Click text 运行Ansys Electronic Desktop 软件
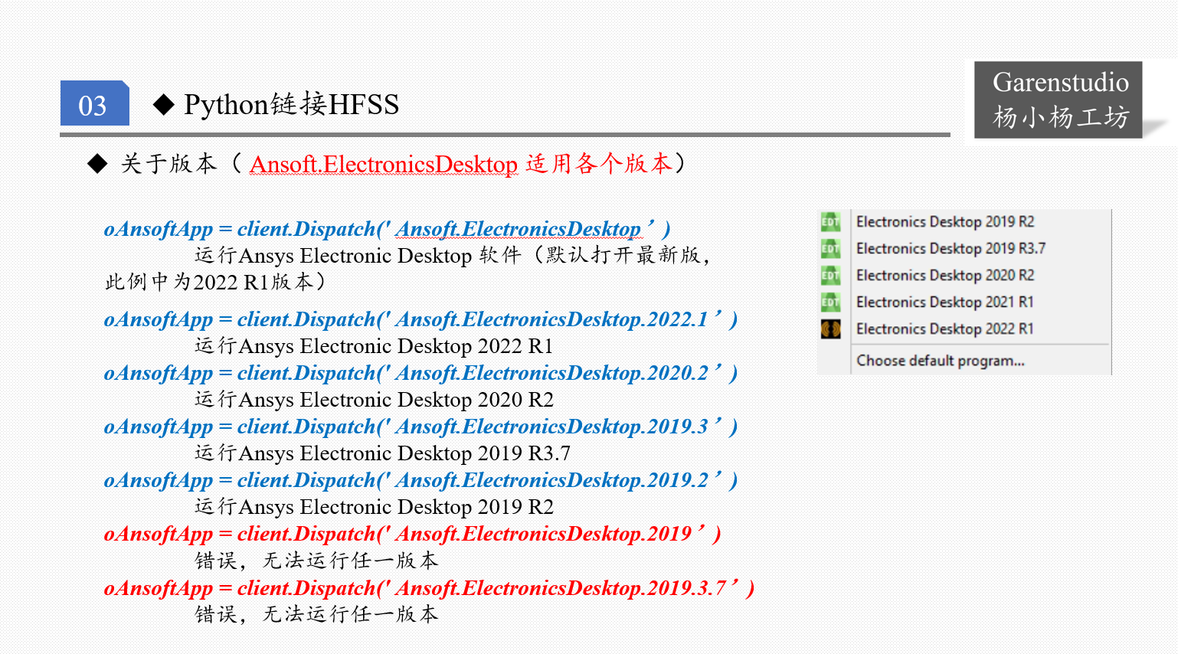1178x654 pixels. tap(358, 256)
